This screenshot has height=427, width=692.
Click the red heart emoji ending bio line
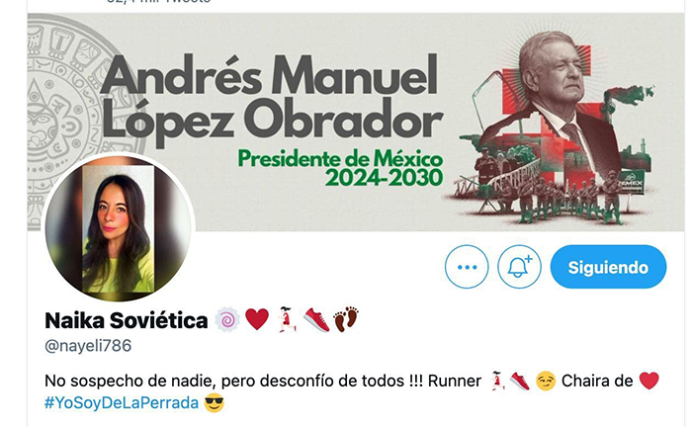coord(649,381)
